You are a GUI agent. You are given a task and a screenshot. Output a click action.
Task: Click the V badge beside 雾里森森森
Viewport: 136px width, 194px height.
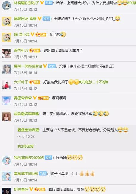tap(35, 98)
